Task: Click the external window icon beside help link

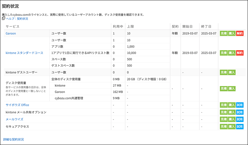Action: tap(3, 18)
